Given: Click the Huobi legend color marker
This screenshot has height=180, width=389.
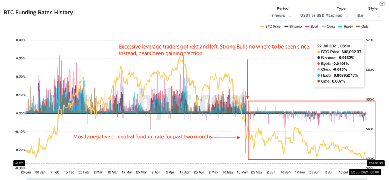Looking at the screenshot, I should [341, 27].
